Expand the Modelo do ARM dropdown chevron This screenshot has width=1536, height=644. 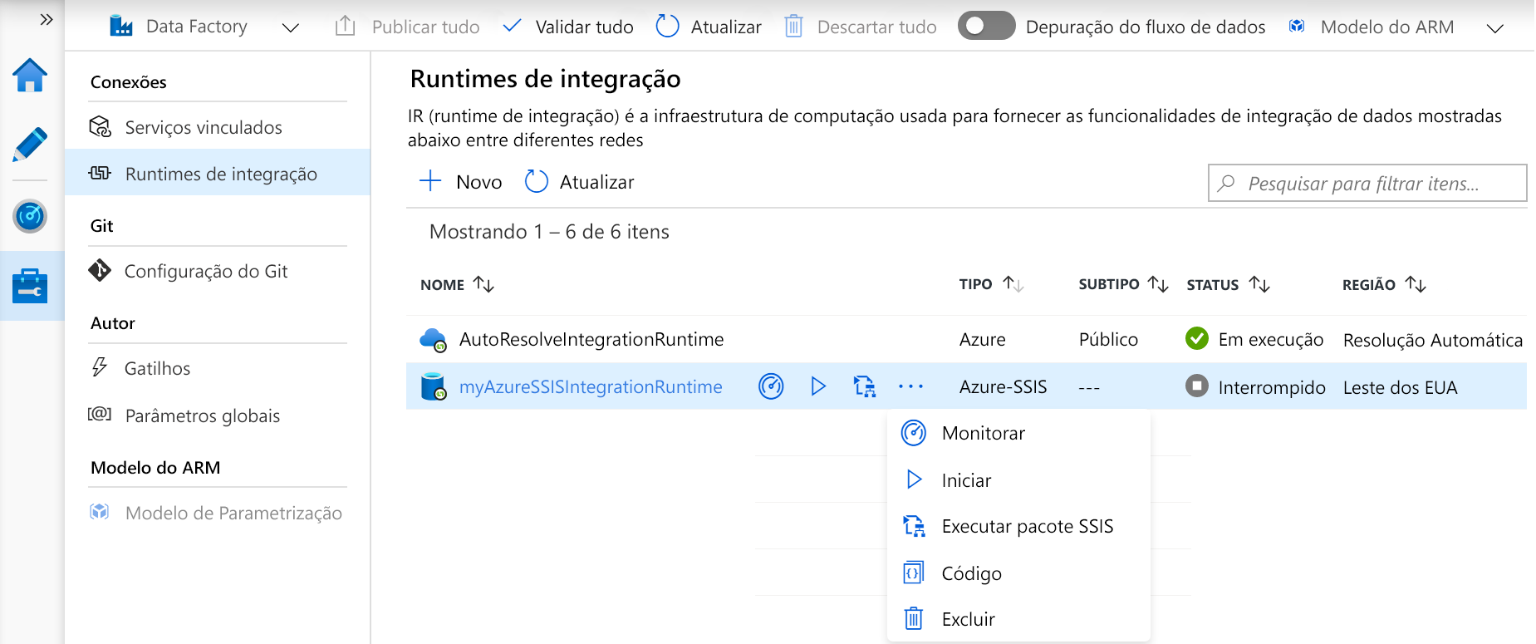[1494, 28]
